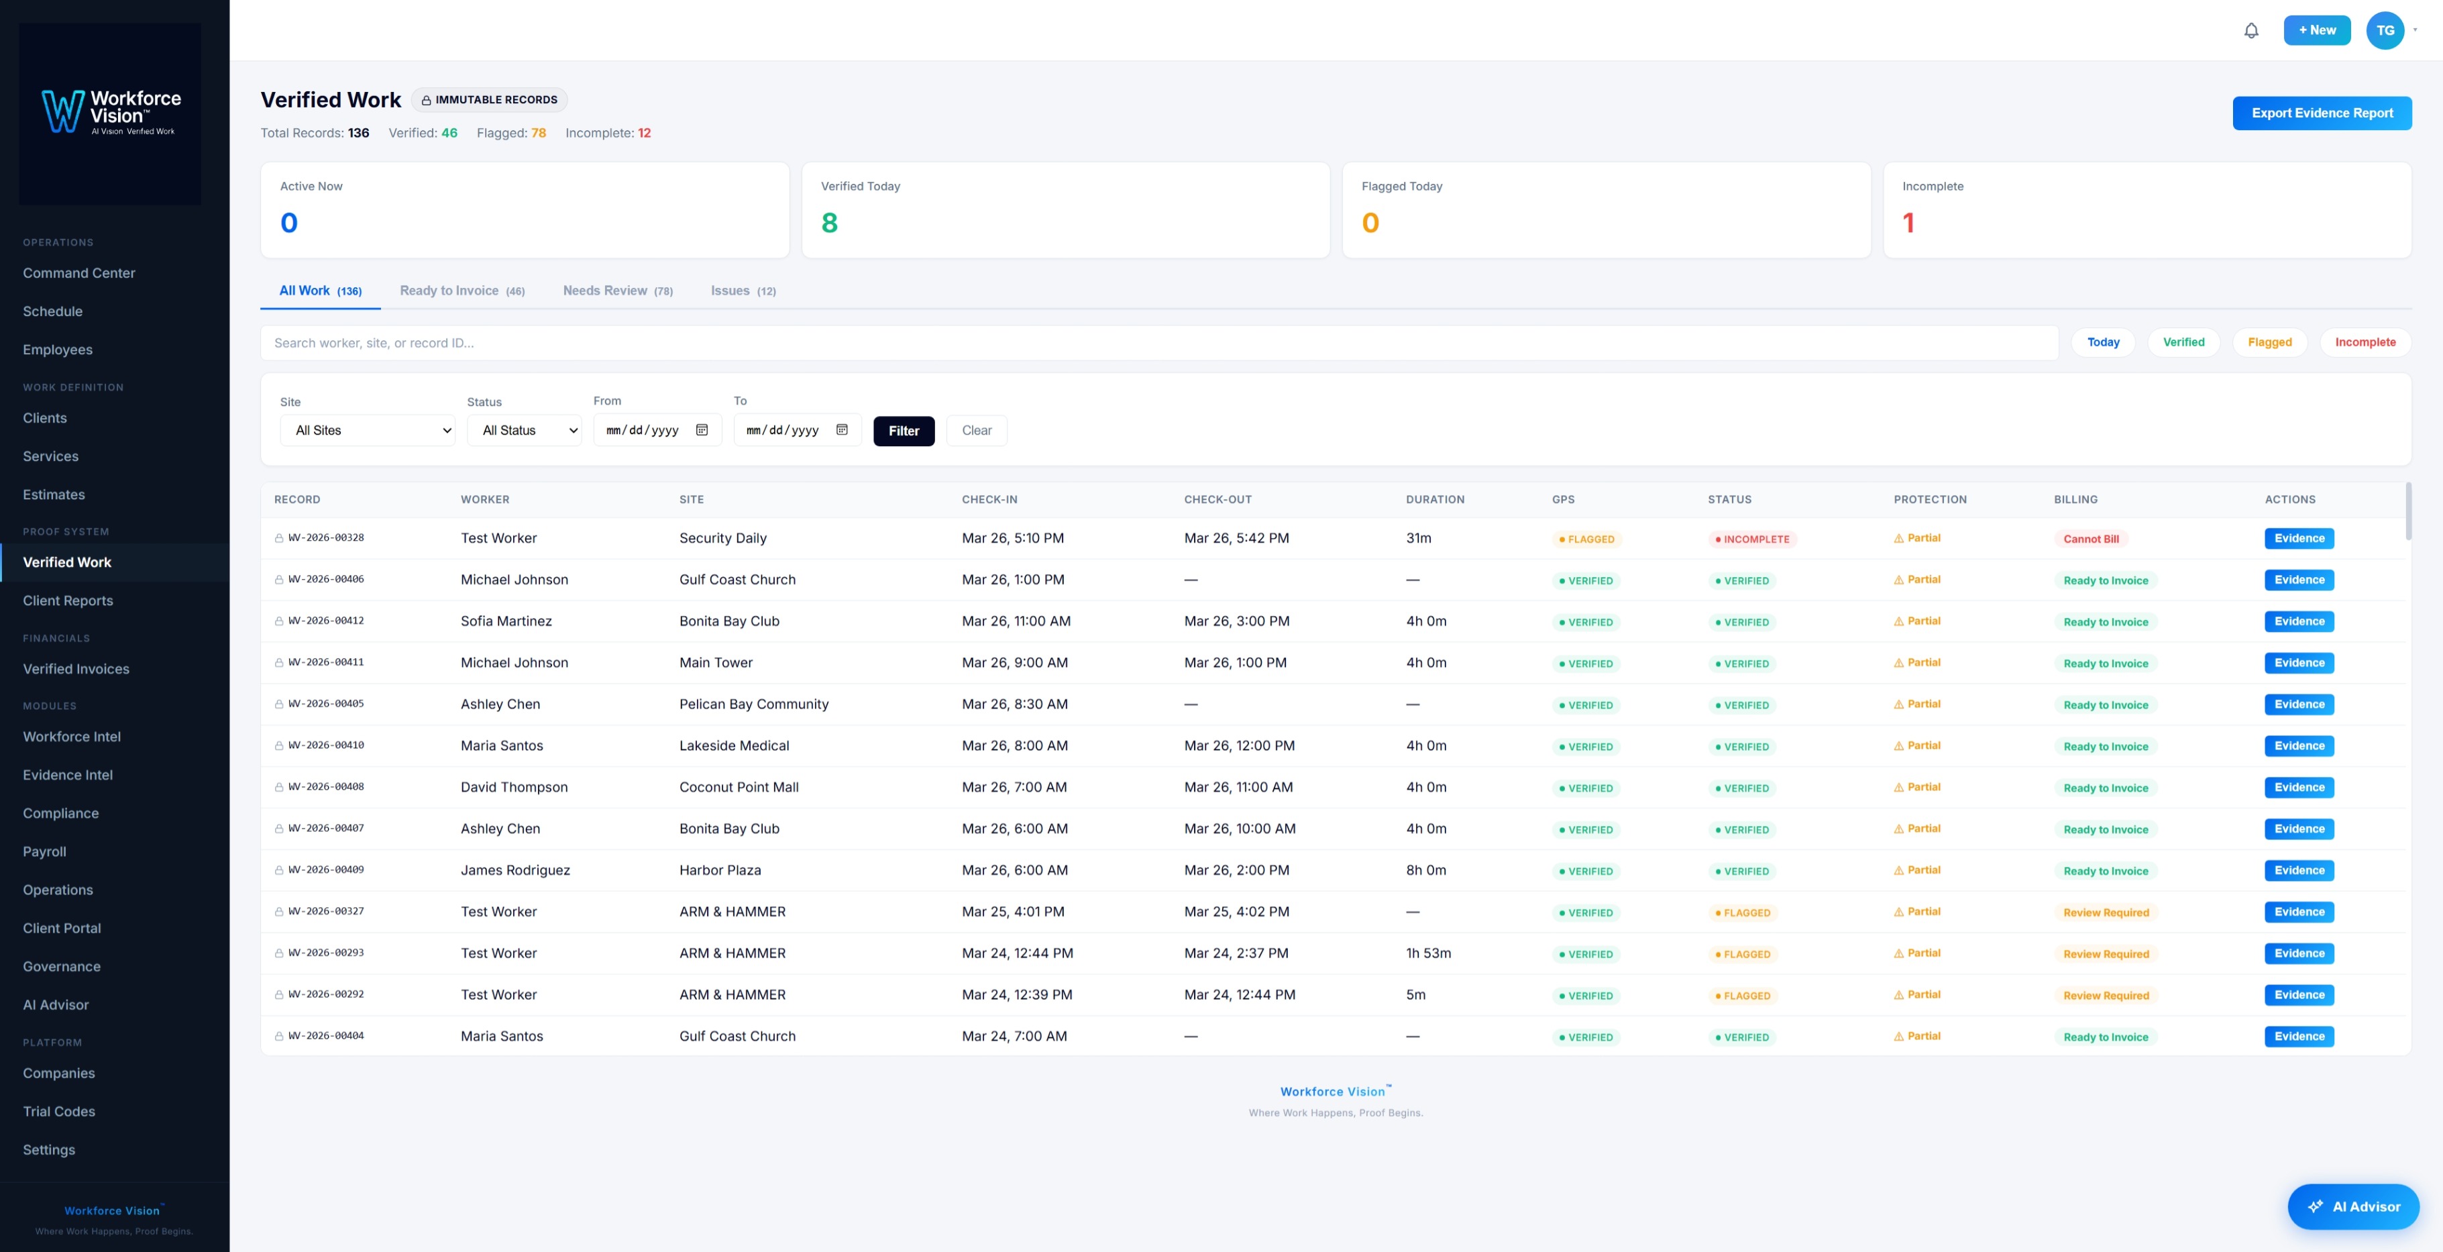Open the From date calendar picker icon
The width and height of the screenshot is (2443, 1252).
(x=702, y=429)
